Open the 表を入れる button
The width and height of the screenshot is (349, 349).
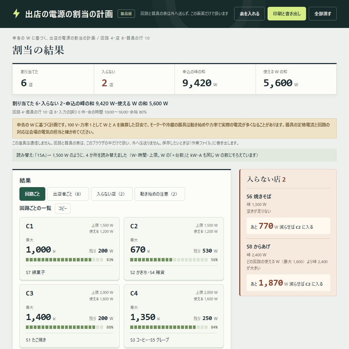pyautogui.click(x=249, y=14)
